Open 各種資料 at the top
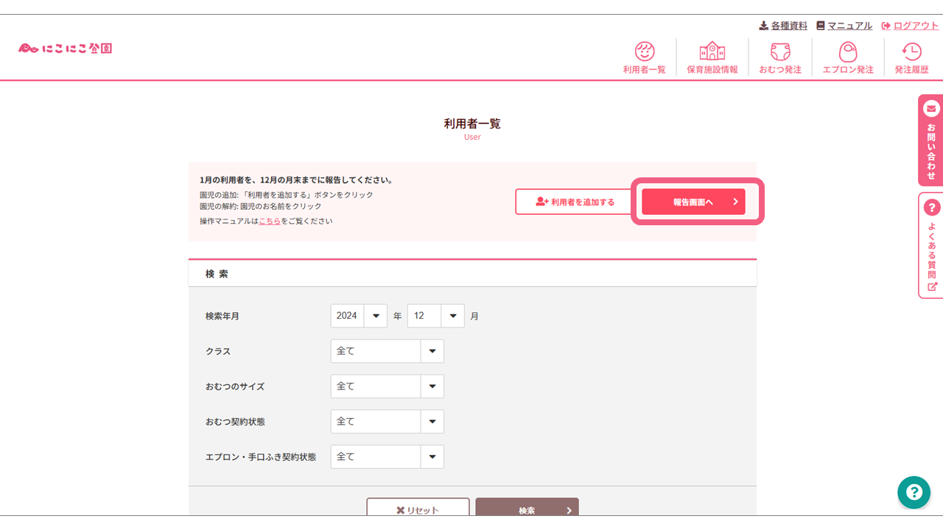Viewport: 943px width, 530px height. pyautogui.click(x=782, y=25)
